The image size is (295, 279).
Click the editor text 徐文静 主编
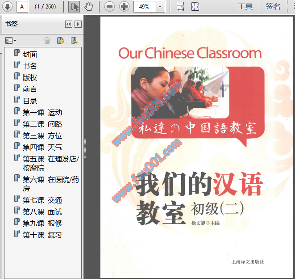pos(205,223)
